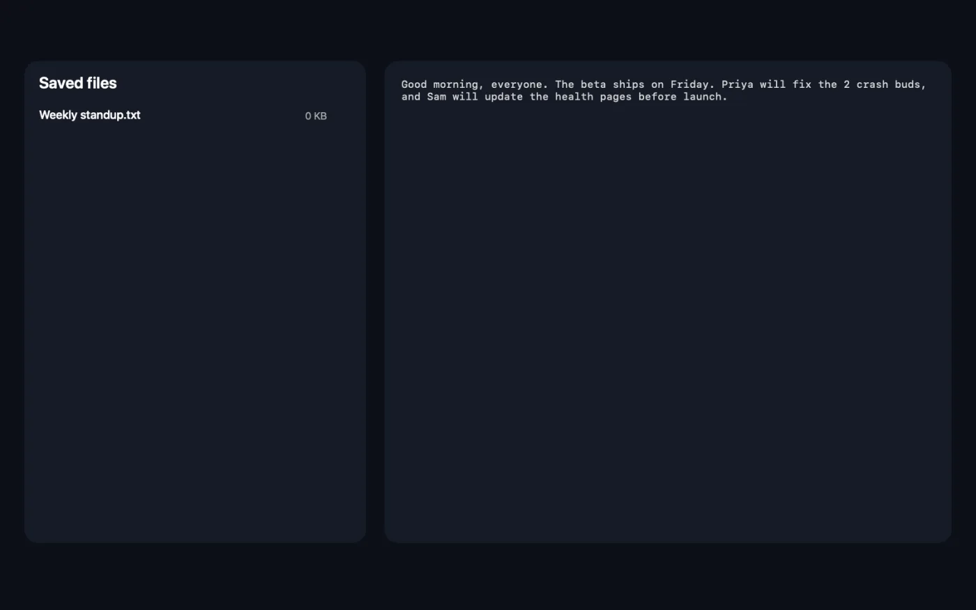The width and height of the screenshot is (976, 610).
Task: Select the Saved files heading
Action: point(77,83)
